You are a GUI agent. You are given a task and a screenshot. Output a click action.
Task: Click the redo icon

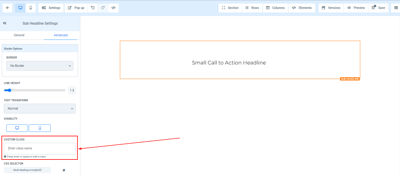tap(103, 8)
